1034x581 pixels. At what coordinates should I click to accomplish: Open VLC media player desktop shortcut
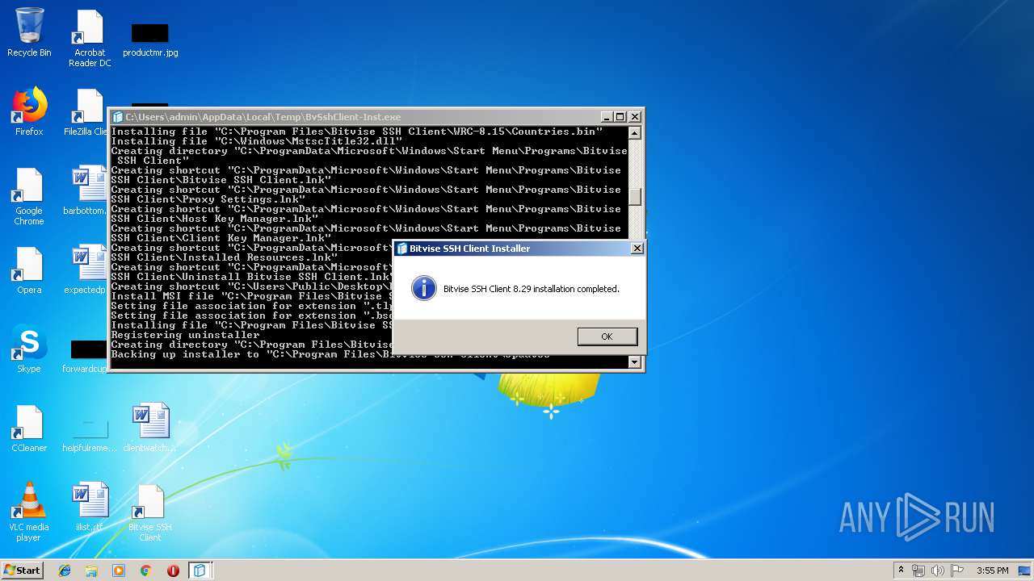point(29,512)
